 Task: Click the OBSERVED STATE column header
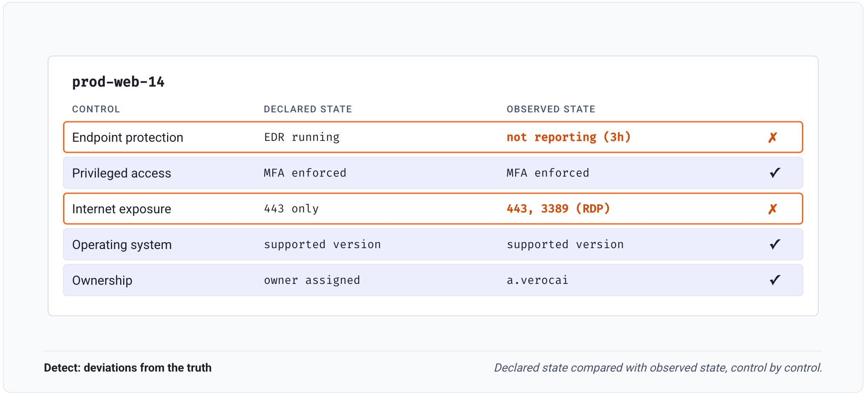tap(551, 109)
